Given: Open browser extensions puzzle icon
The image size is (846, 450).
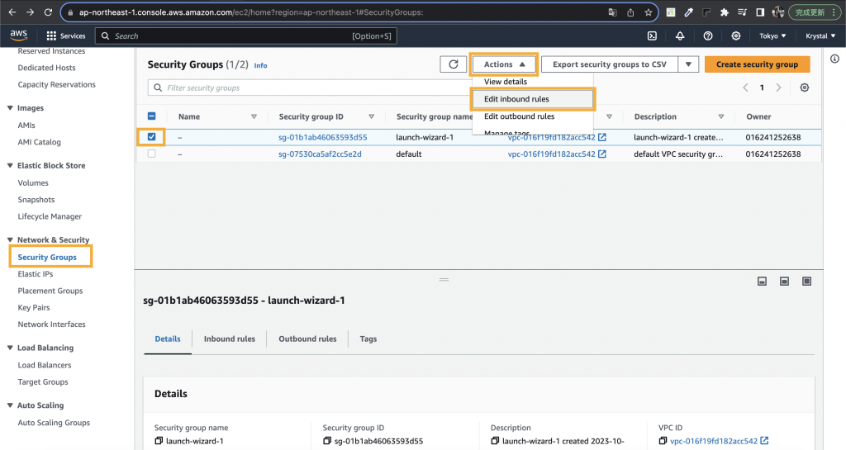Looking at the screenshot, I should (725, 12).
